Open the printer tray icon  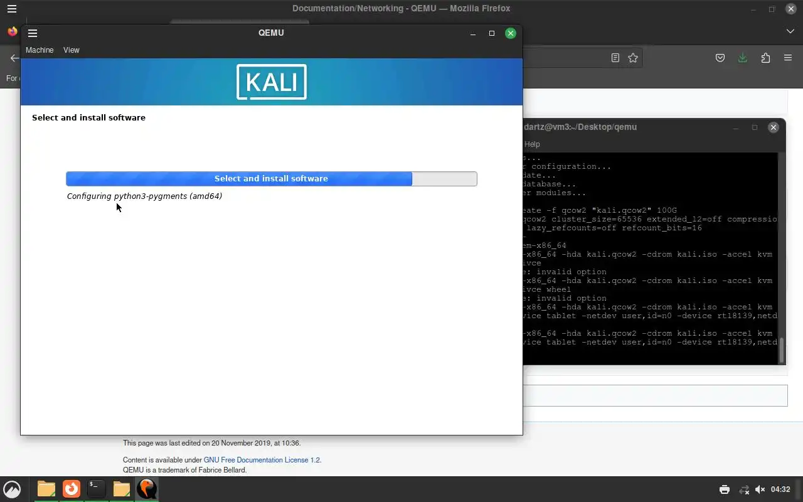[x=725, y=489]
